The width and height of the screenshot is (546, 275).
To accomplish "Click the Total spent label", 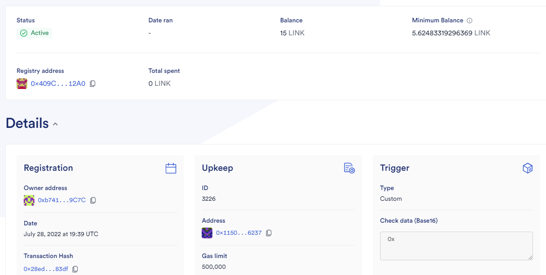I will pyautogui.click(x=164, y=71).
